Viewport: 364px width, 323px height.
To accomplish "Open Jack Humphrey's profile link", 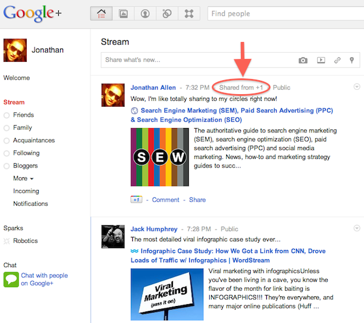I will 154,229.
